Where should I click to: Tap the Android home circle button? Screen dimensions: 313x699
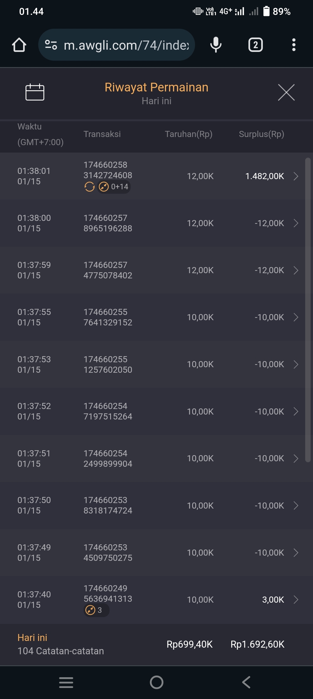pyautogui.click(x=156, y=682)
